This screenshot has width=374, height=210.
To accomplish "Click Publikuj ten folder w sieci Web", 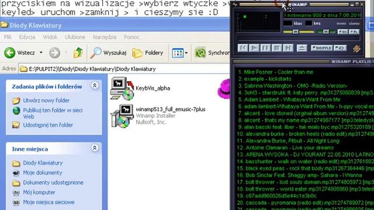I will coord(53,113).
